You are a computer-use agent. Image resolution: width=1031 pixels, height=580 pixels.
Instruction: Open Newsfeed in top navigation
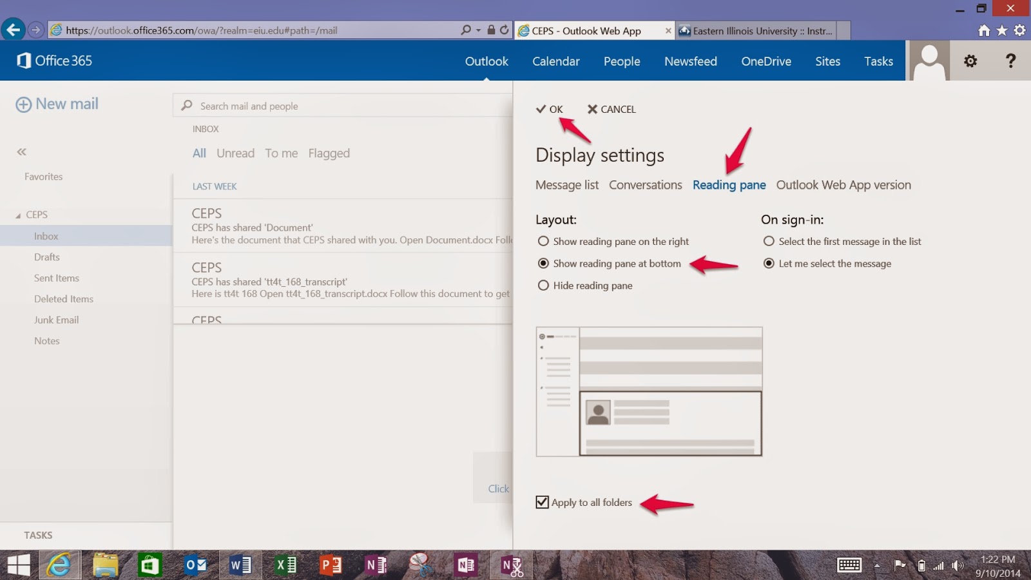(691, 61)
